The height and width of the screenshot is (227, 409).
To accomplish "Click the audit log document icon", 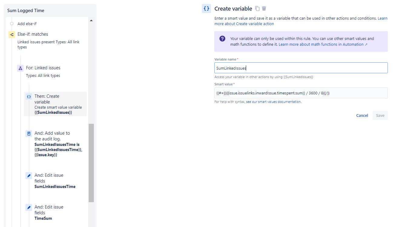I will click(29, 133).
